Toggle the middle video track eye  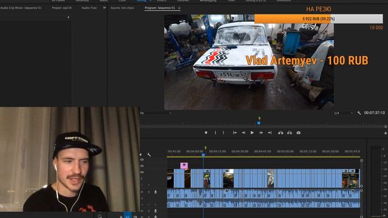pyautogui.click(x=142, y=166)
